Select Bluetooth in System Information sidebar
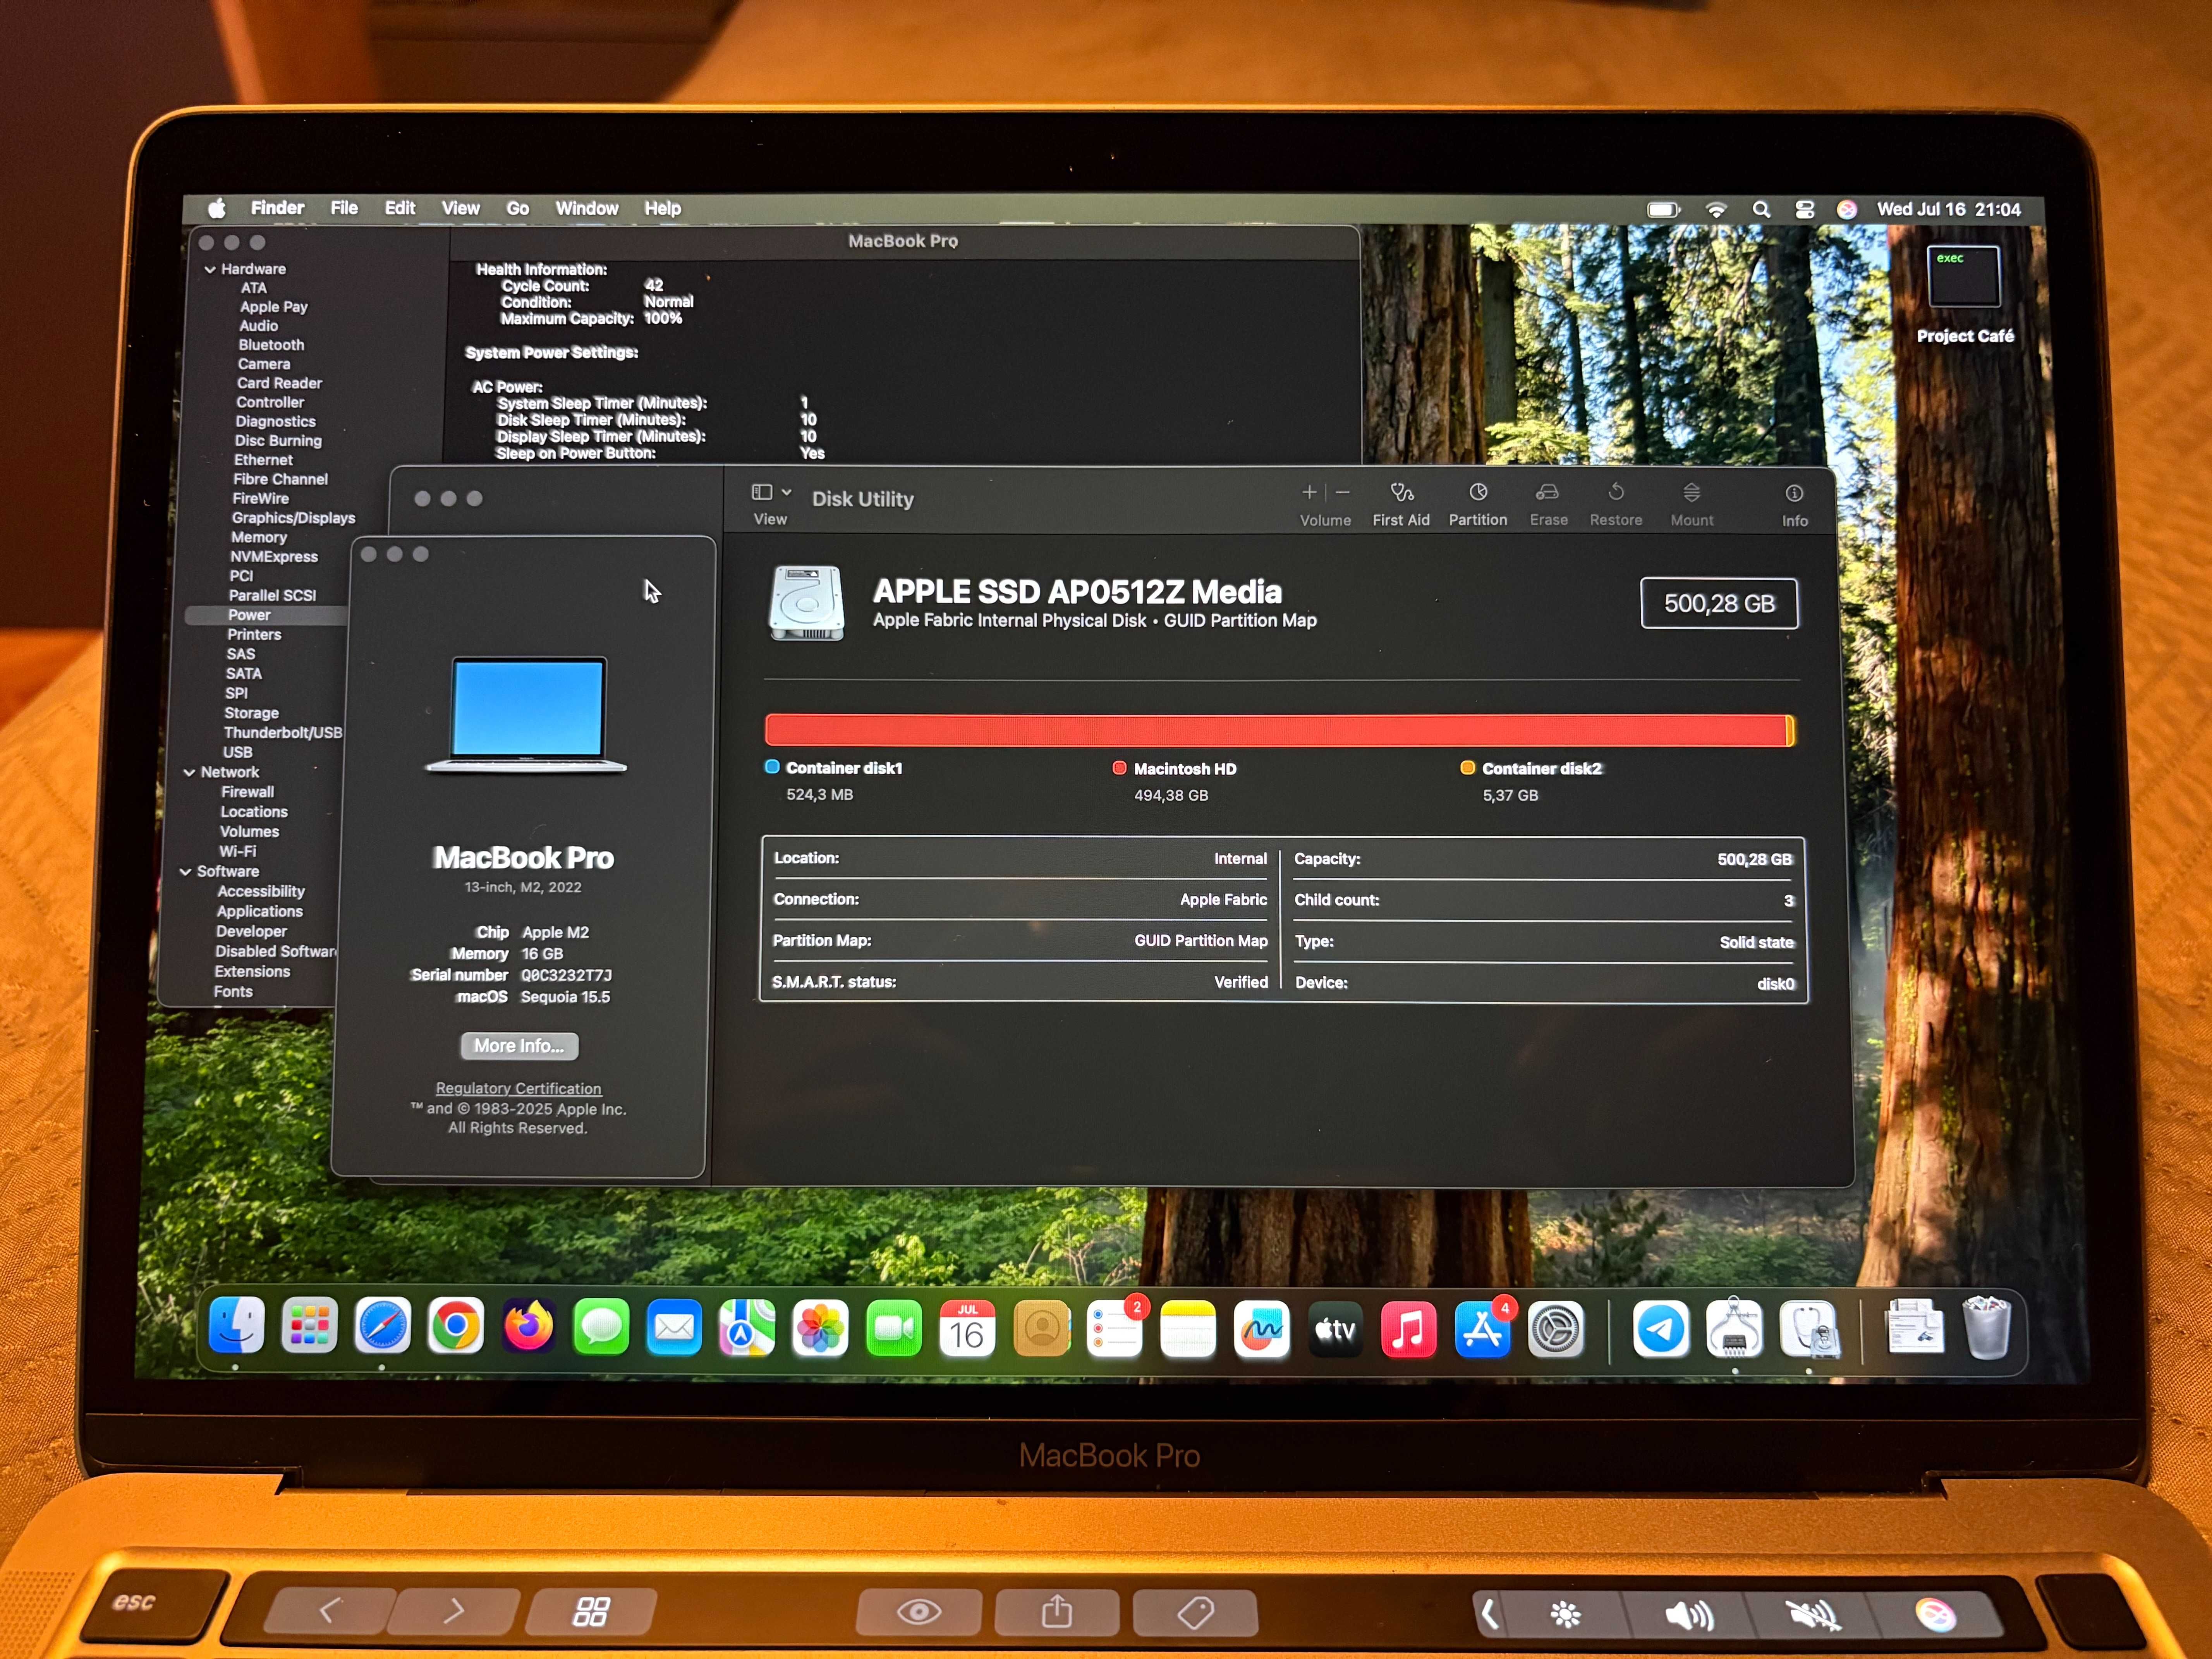The height and width of the screenshot is (1659, 2212). [271, 345]
